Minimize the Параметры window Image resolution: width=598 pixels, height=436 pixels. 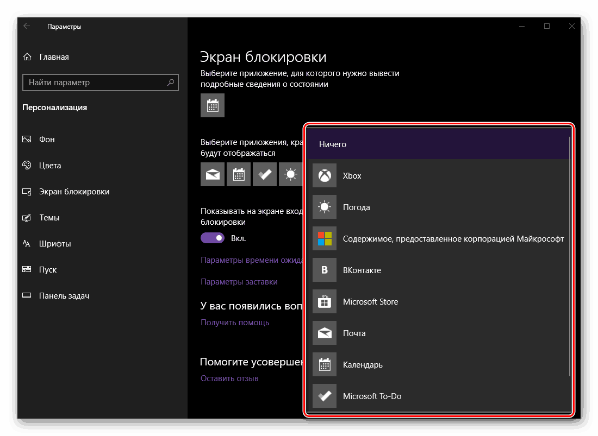[522, 26]
